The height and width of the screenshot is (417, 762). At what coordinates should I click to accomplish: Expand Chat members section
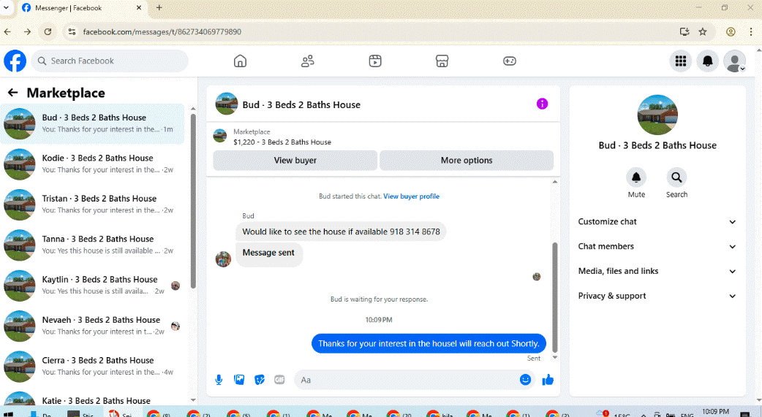[x=657, y=247]
